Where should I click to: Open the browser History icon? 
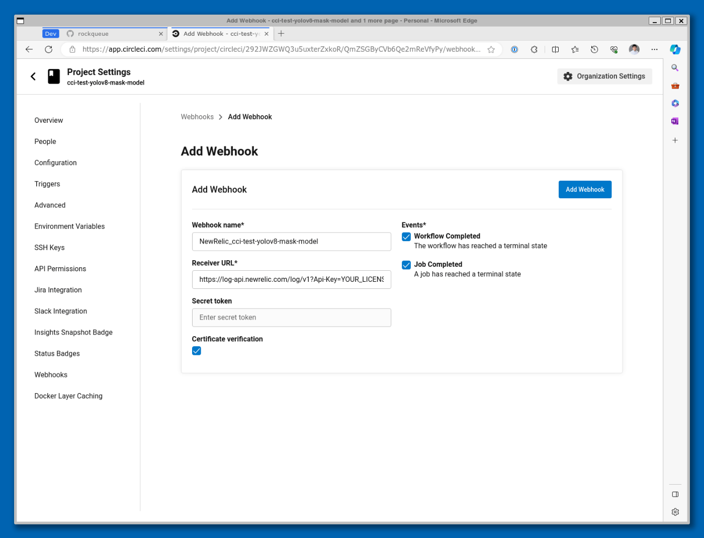click(594, 49)
